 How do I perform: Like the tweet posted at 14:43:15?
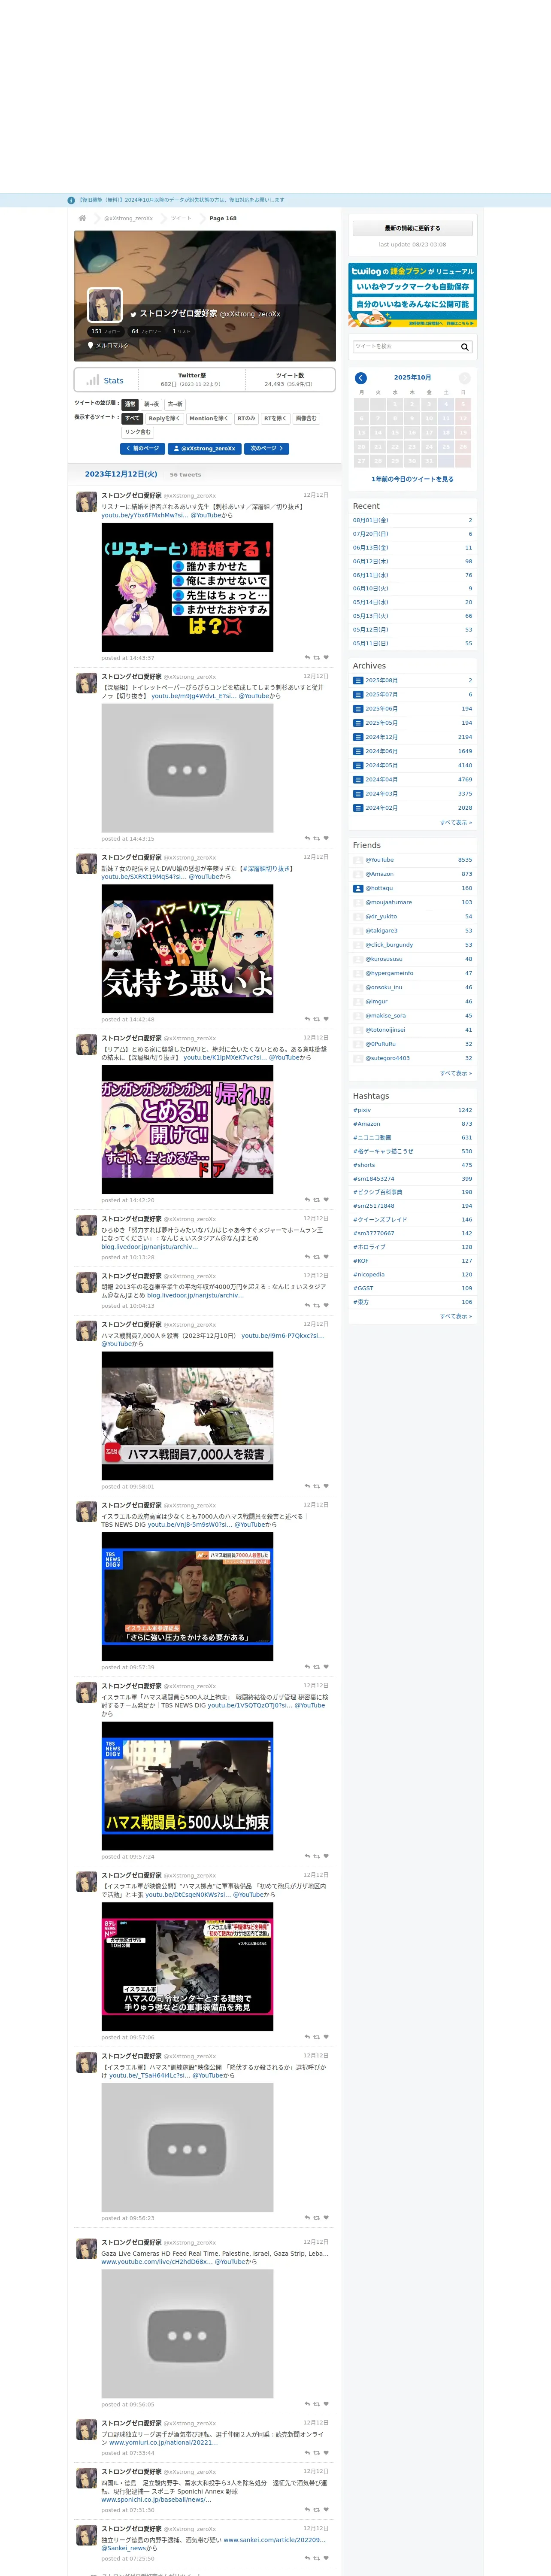[326, 838]
